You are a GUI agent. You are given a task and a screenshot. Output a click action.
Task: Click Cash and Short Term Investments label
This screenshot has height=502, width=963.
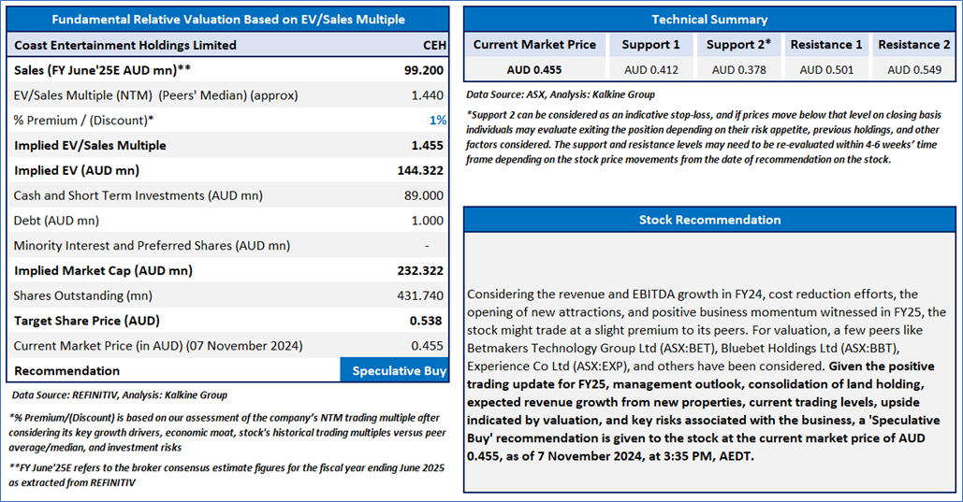(139, 195)
